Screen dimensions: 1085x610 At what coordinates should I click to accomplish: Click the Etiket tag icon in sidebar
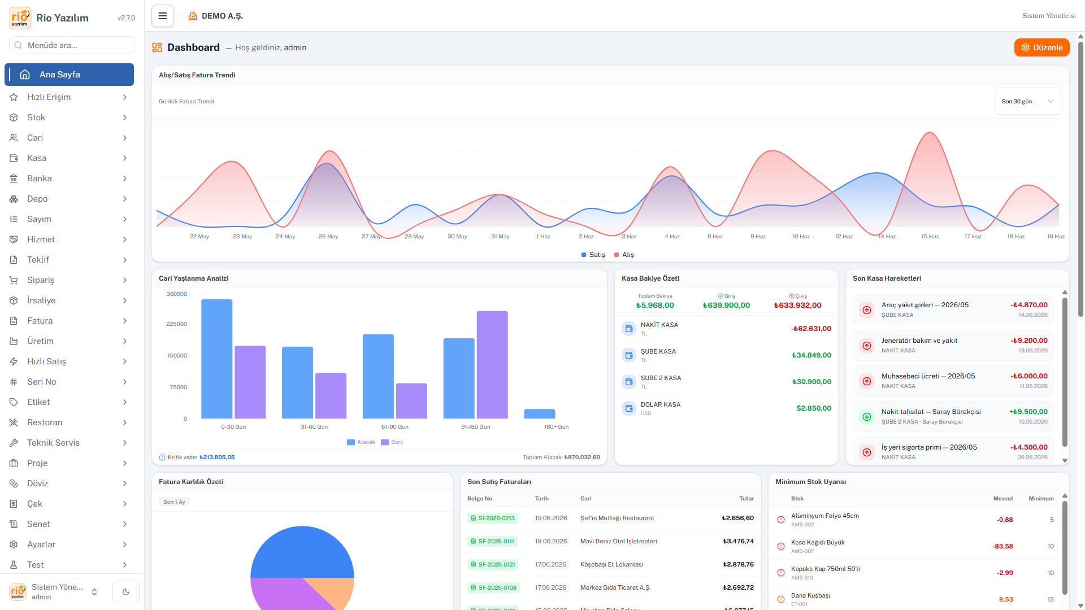click(x=14, y=402)
